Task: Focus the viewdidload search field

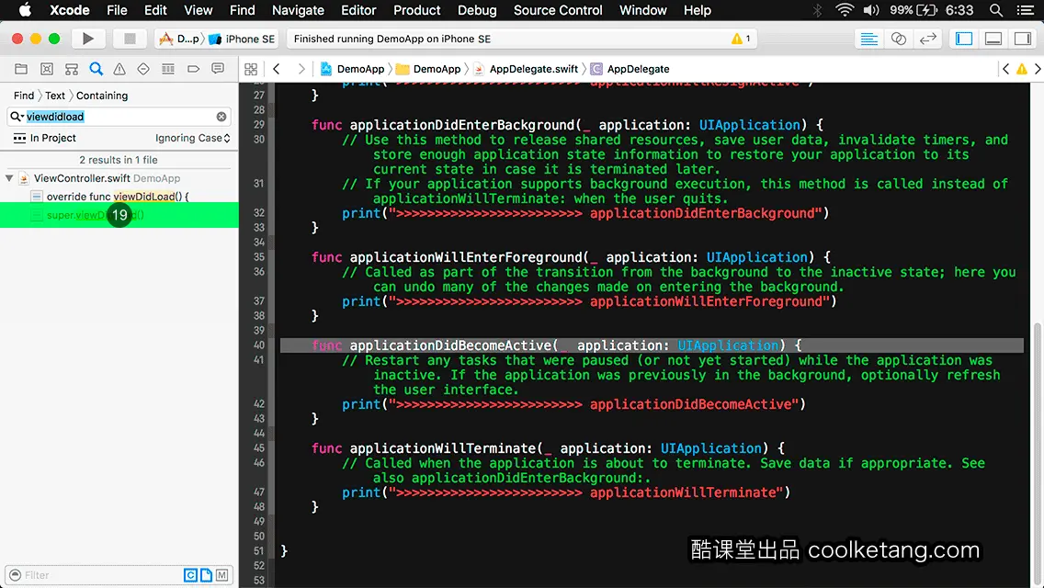Action: pos(119,117)
